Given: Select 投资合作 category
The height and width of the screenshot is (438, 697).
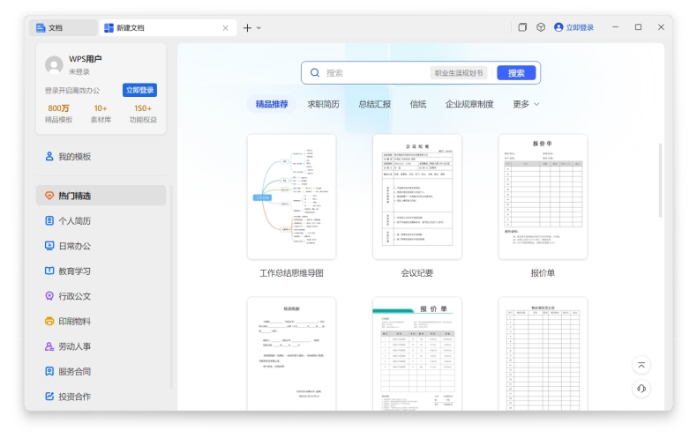Looking at the screenshot, I should 101,397.
